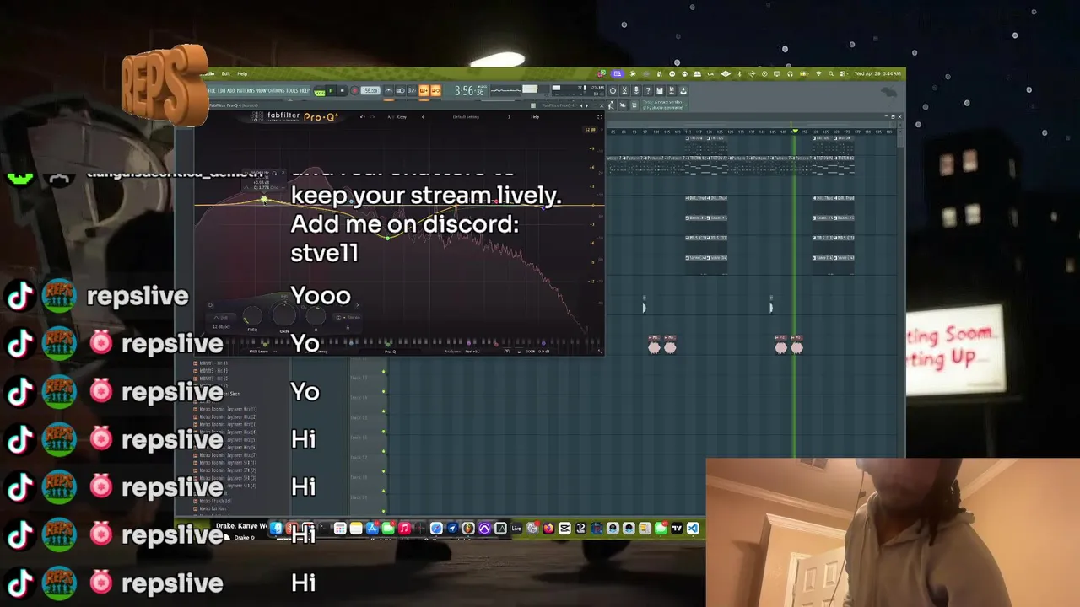Toggle wait for input before recording
The image size is (1080, 607).
coord(401,91)
